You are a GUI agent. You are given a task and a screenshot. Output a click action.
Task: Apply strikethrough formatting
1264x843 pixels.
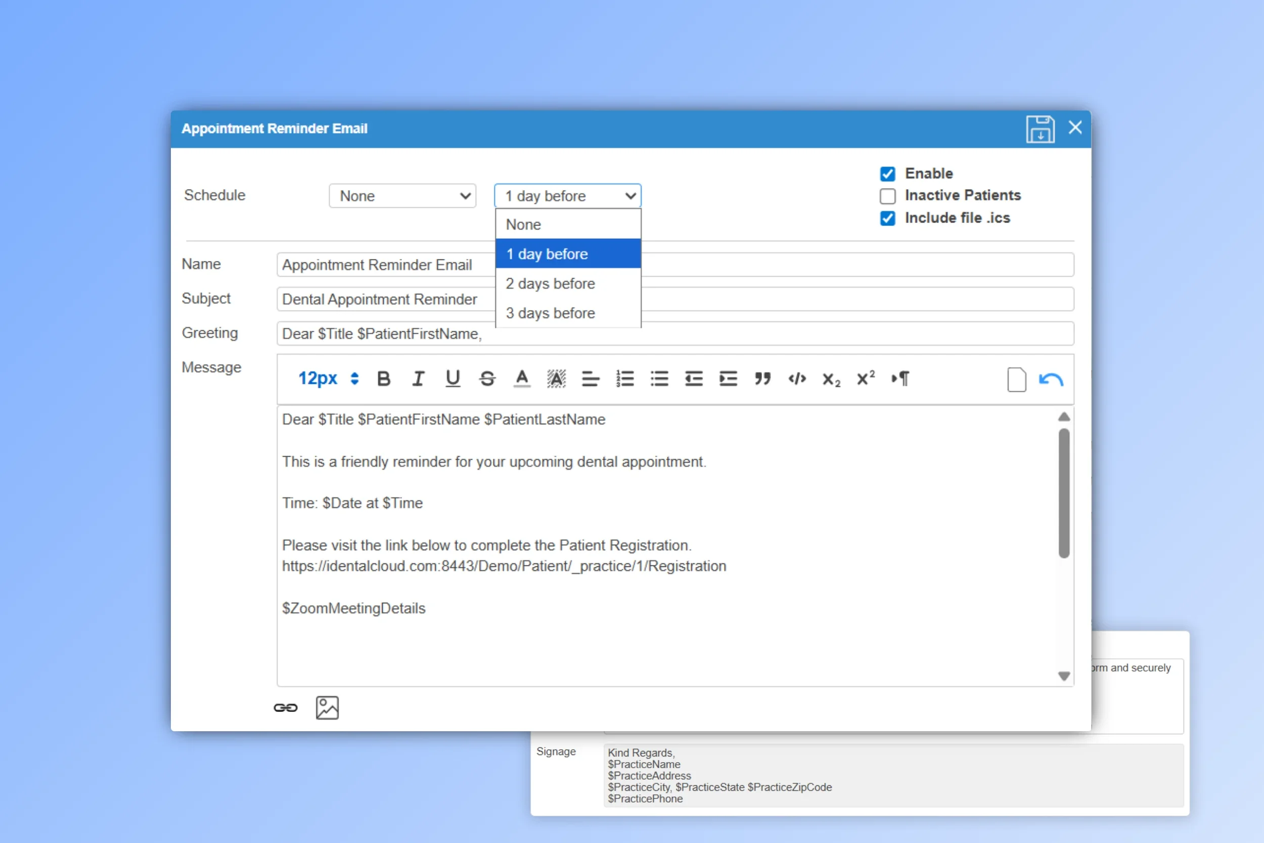pyautogui.click(x=487, y=378)
